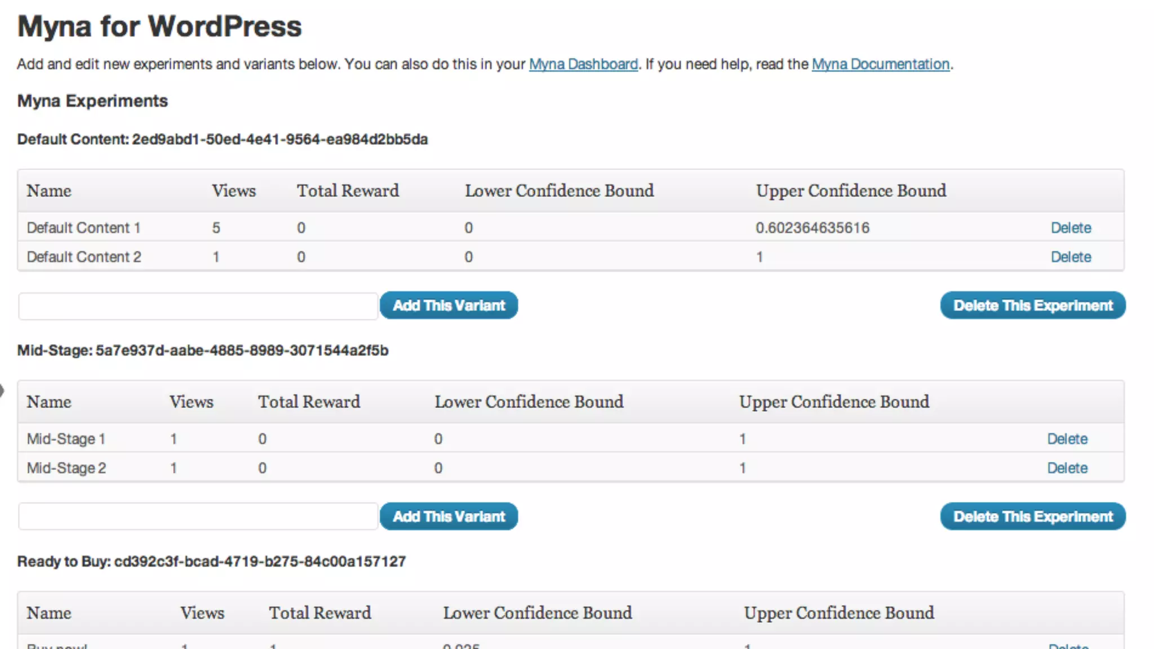1154x649 pixels.
Task: Select the Default Content 1 row name
Action: tap(83, 228)
